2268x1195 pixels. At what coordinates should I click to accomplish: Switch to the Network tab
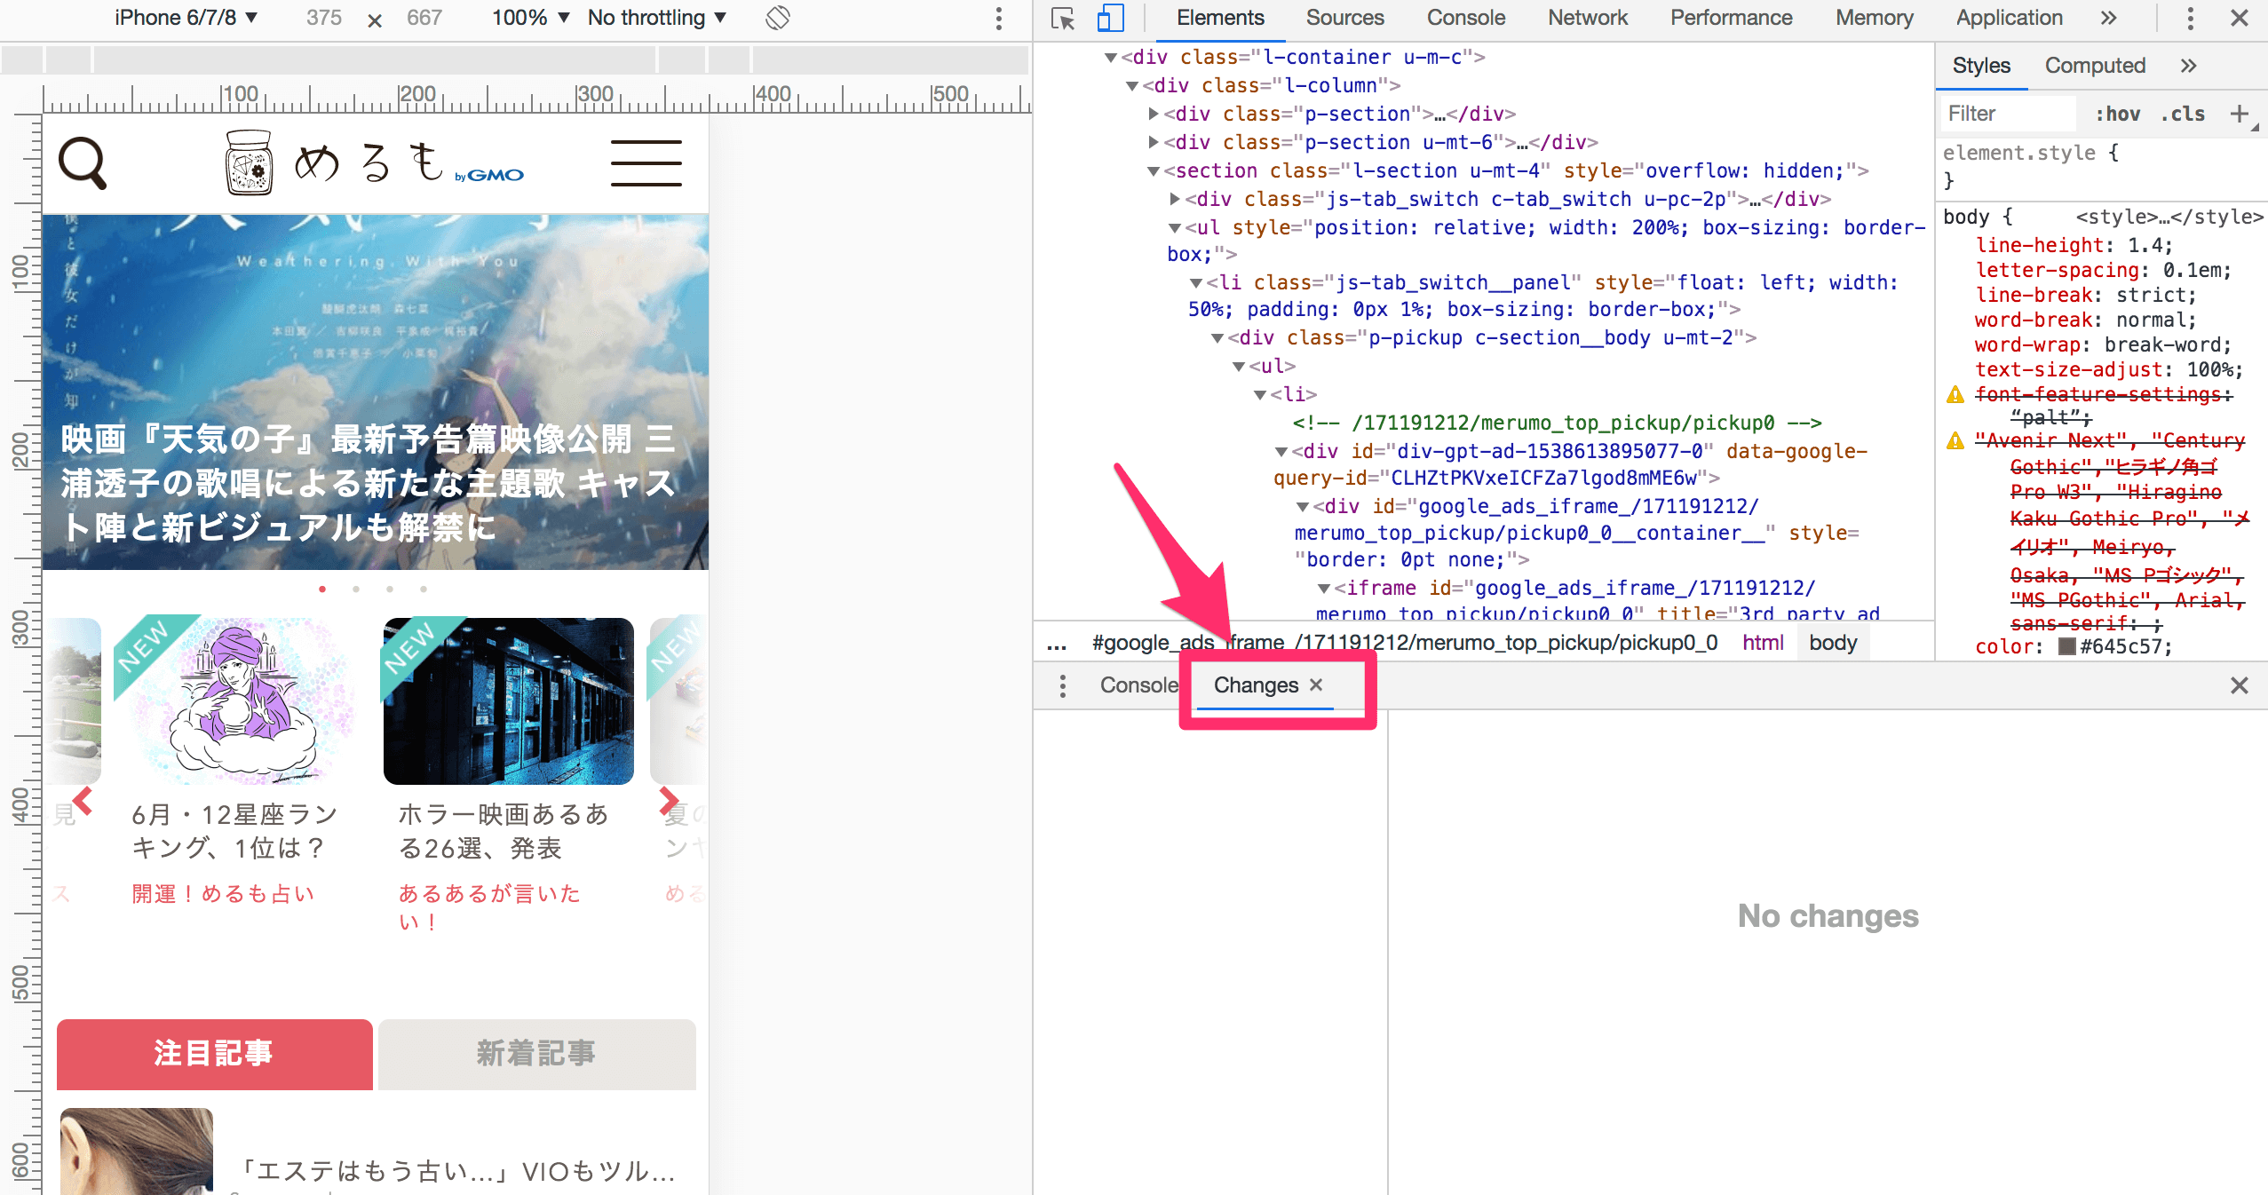coord(1587,18)
